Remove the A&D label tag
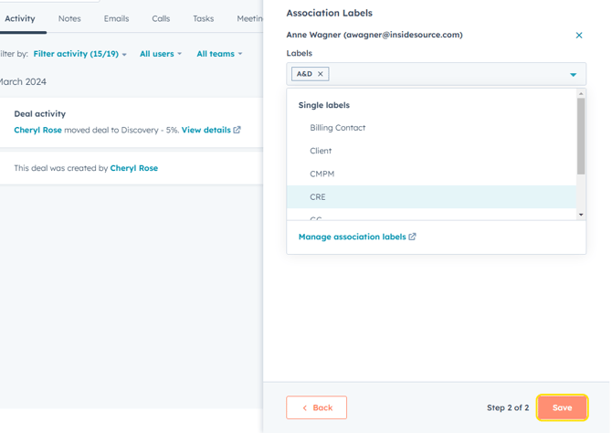This screenshot has height=433, width=612. click(320, 74)
